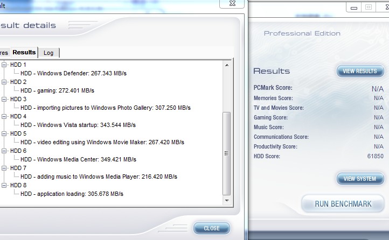The width and height of the screenshot is (389, 240).
Task: Click the VIEW RESULTS button
Action: tap(360, 71)
